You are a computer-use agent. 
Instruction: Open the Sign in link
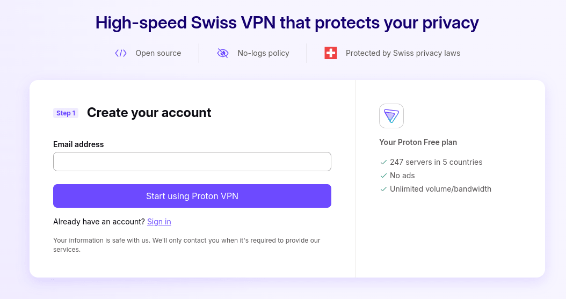pos(159,222)
